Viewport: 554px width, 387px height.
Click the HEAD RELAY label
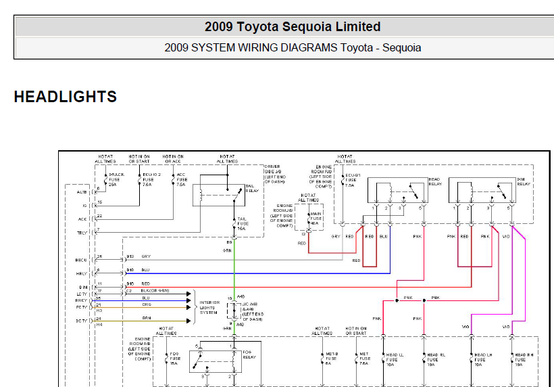click(435, 181)
